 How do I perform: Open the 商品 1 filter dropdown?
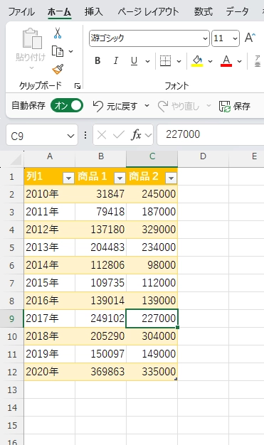click(x=120, y=178)
